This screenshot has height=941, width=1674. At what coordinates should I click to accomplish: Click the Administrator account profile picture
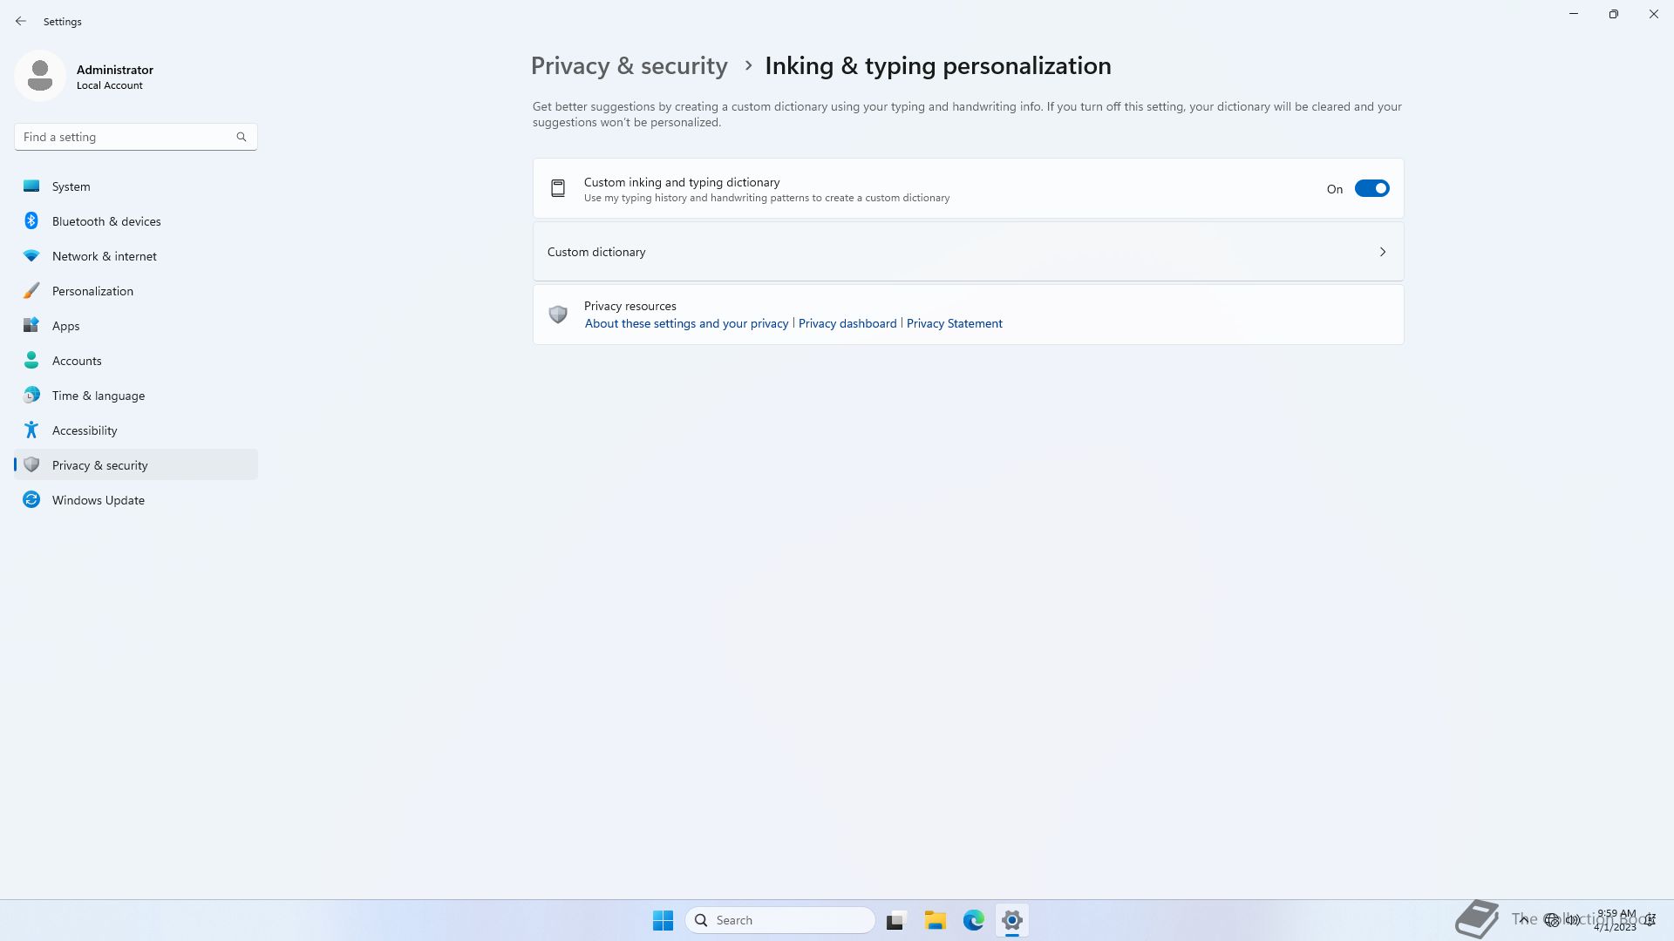click(40, 76)
